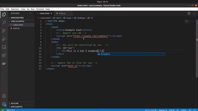
Task: Open editor More Actions ellipsis
Action: (x=194, y=13)
